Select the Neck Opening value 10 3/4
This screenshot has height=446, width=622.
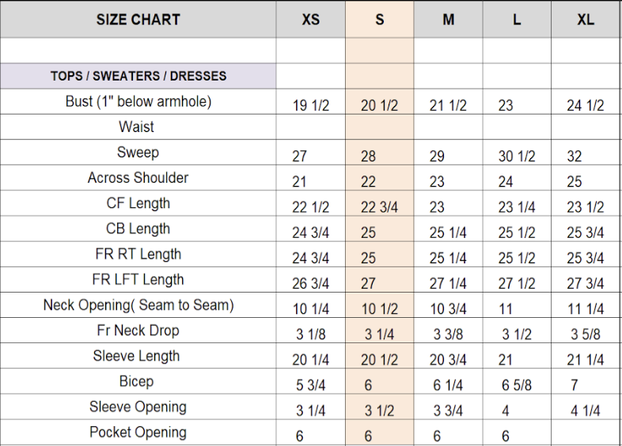click(x=448, y=309)
